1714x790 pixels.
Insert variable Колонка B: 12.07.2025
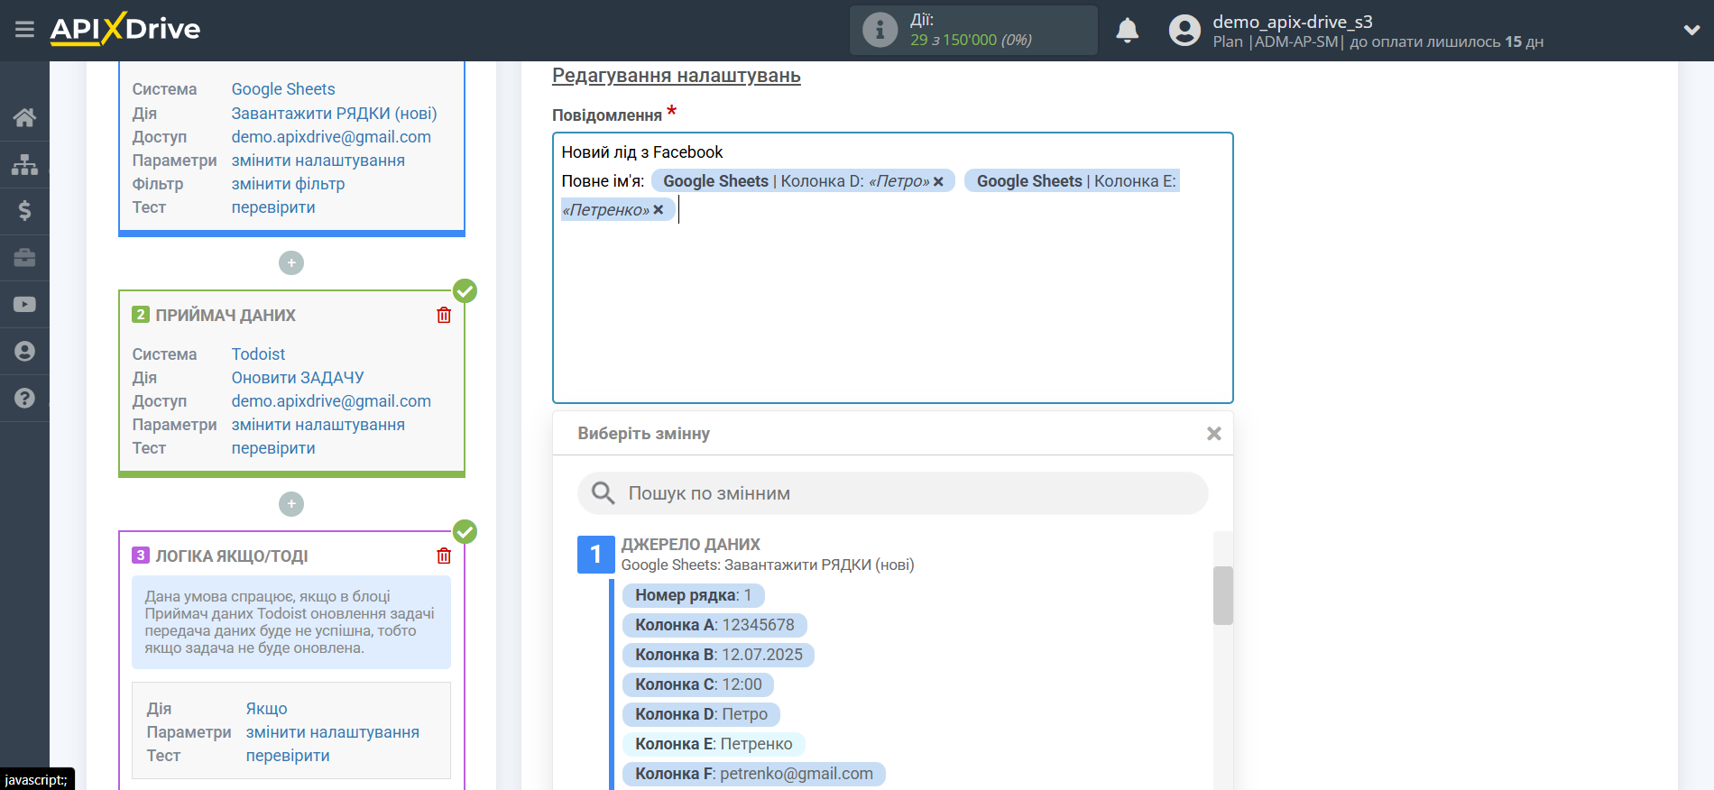point(718,655)
